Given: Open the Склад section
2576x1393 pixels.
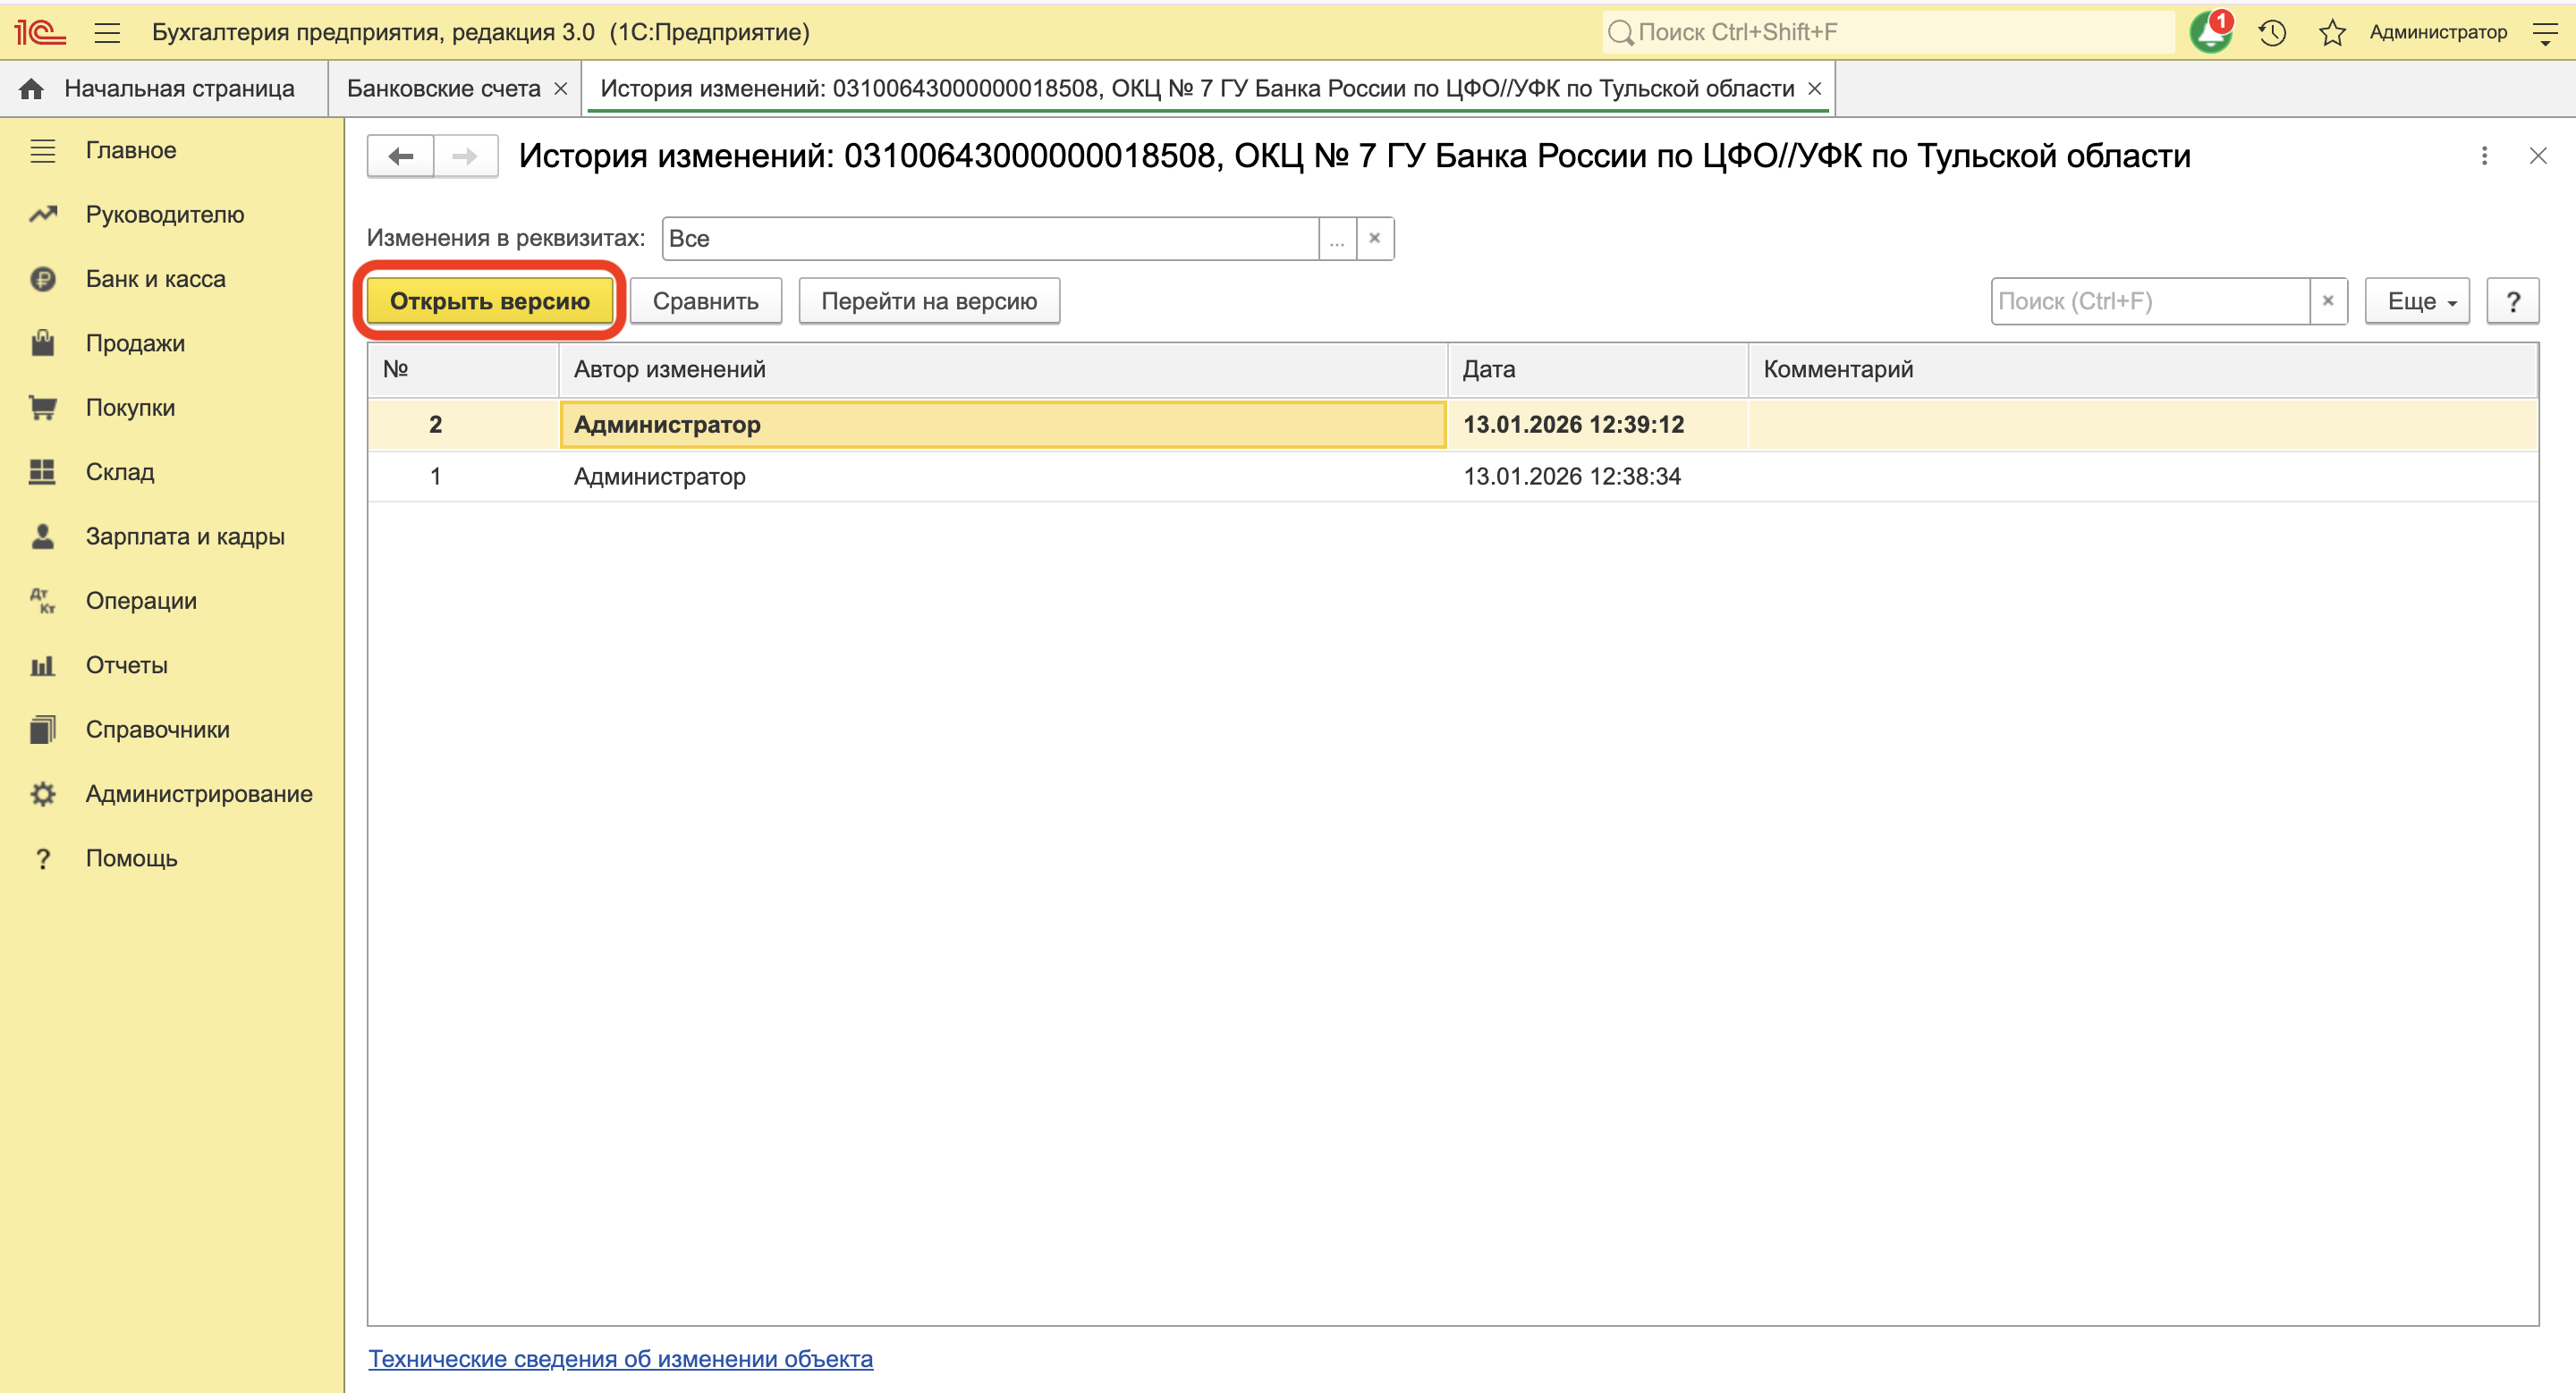Looking at the screenshot, I should (119, 472).
